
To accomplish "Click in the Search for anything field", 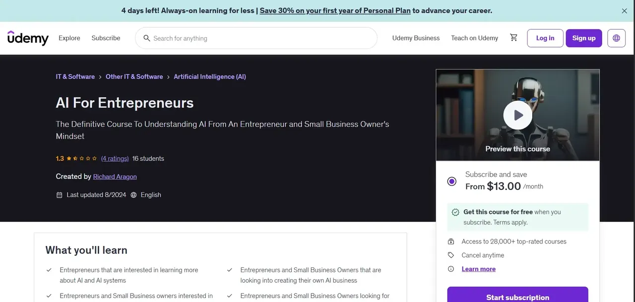I will click(256, 38).
